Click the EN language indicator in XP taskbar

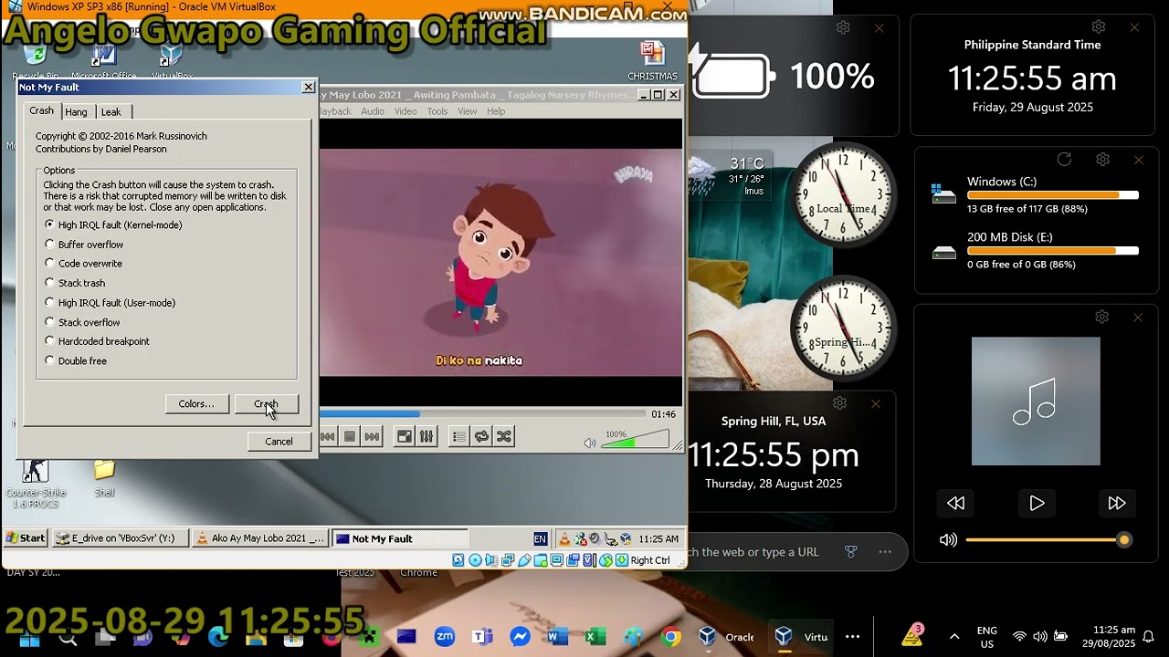coord(540,538)
